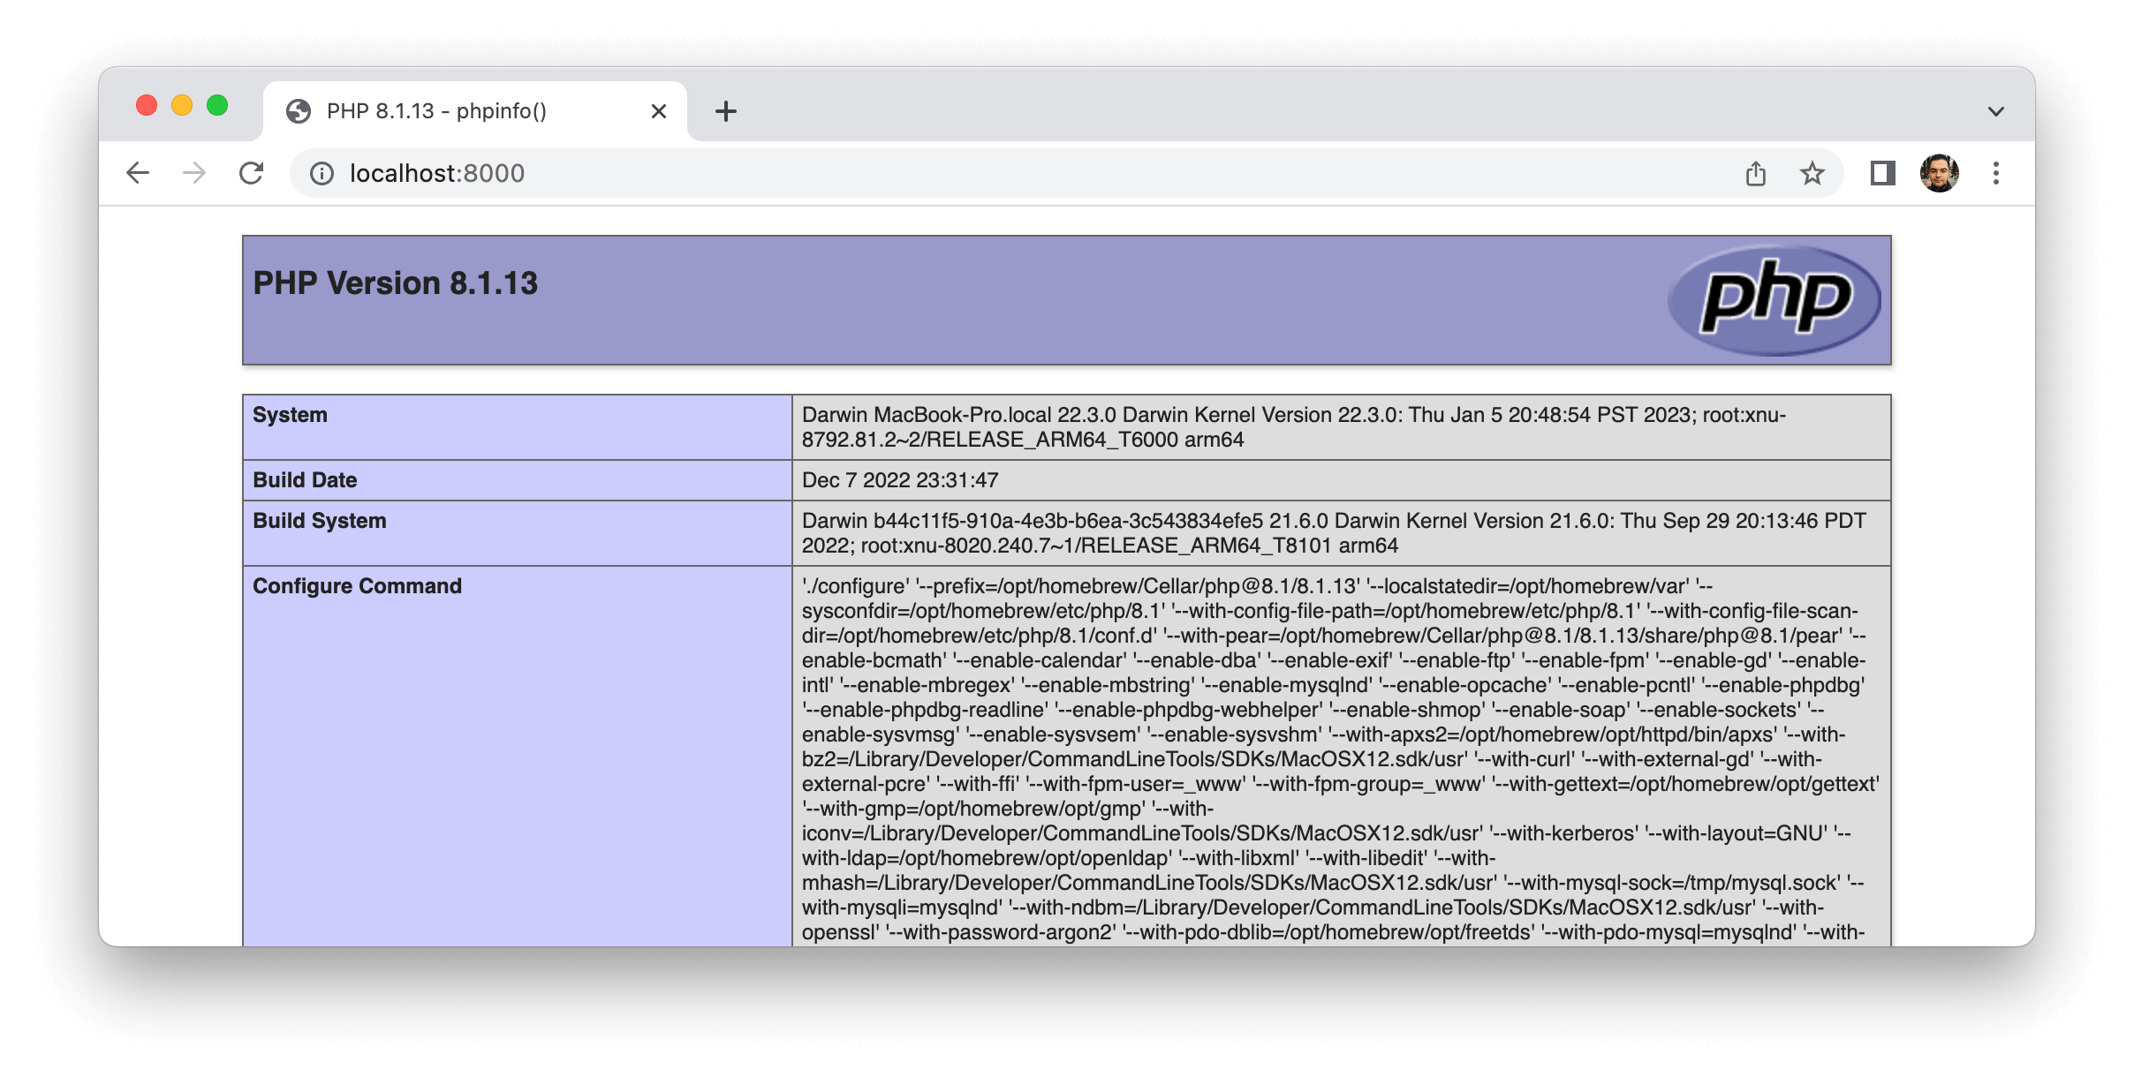The height and width of the screenshot is (1077, 2134).
Task: Bookmark this tab with the star icon
Action: tap(1812, 173)
